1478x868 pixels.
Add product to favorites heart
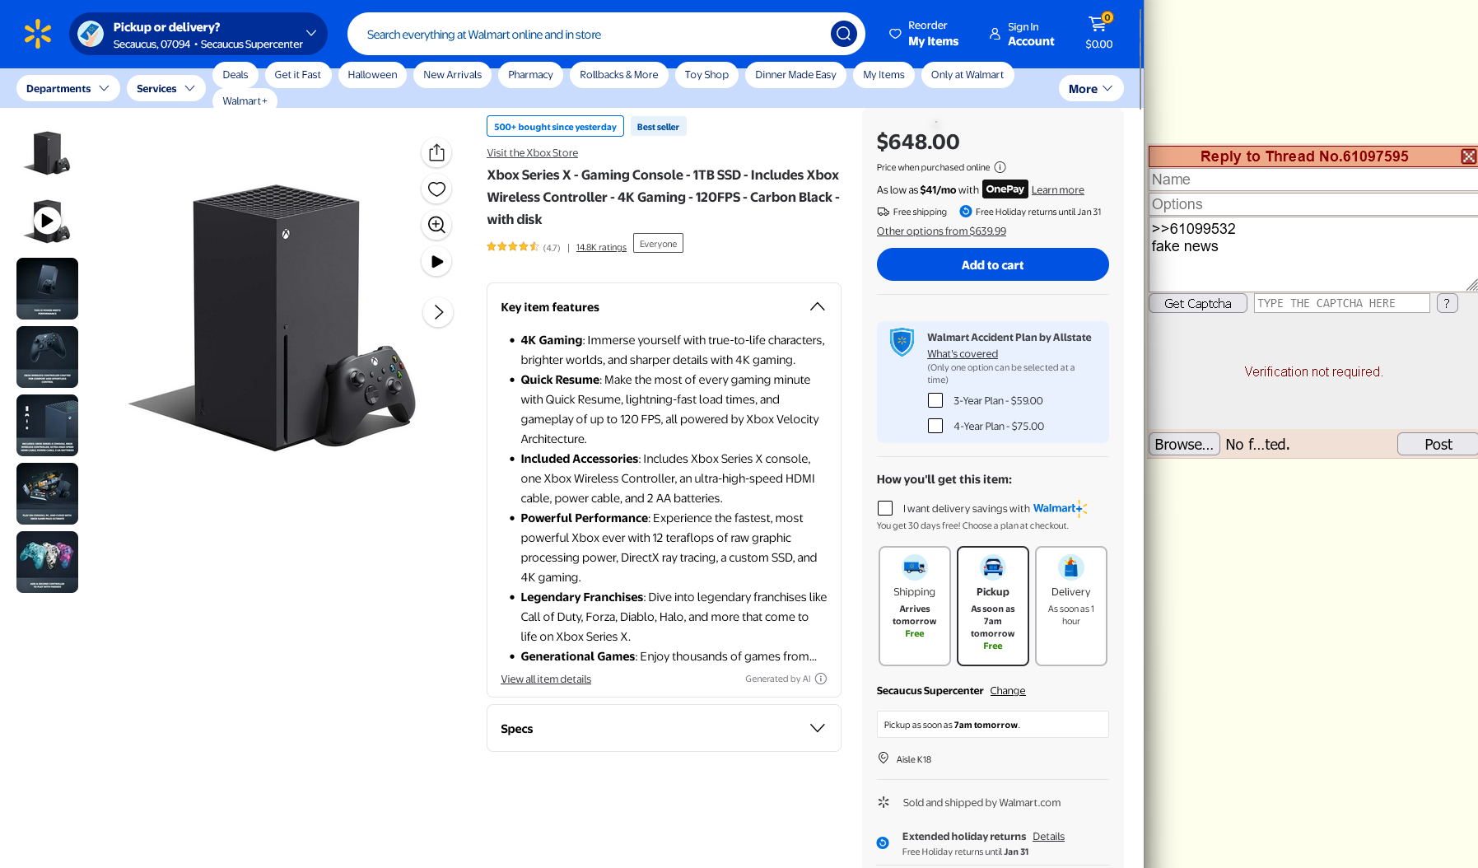pyautogui.click(x=437, y=189)
